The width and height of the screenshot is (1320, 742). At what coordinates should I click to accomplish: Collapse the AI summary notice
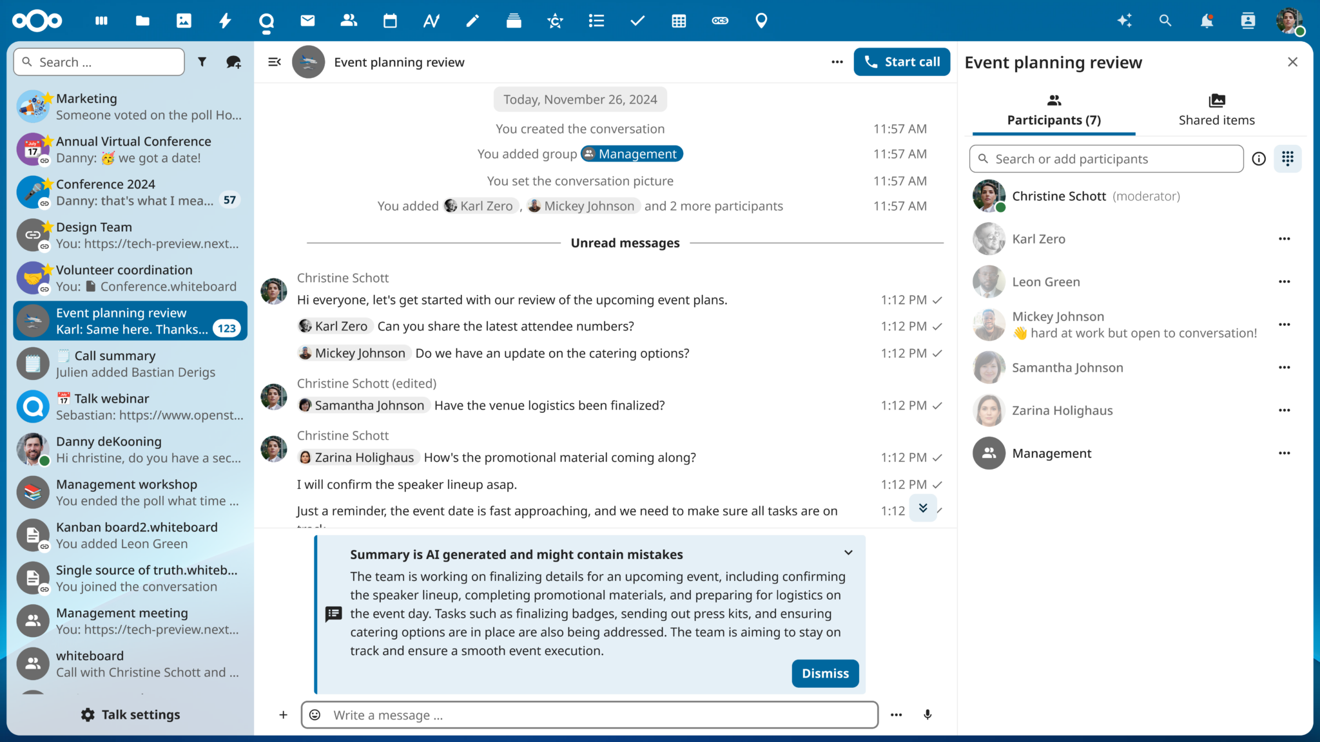pyautogui.click(x=848, y=553)
